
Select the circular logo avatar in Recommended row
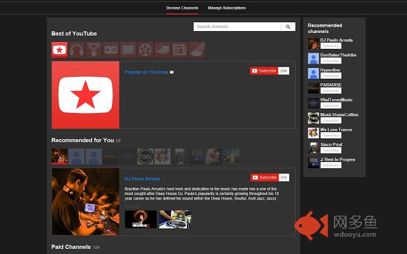pos(145,157)
